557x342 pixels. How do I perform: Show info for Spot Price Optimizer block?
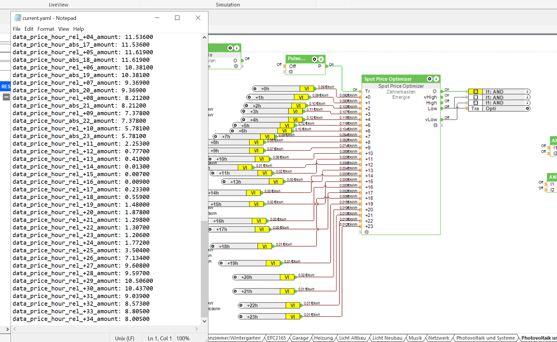[x=436, y=79]
